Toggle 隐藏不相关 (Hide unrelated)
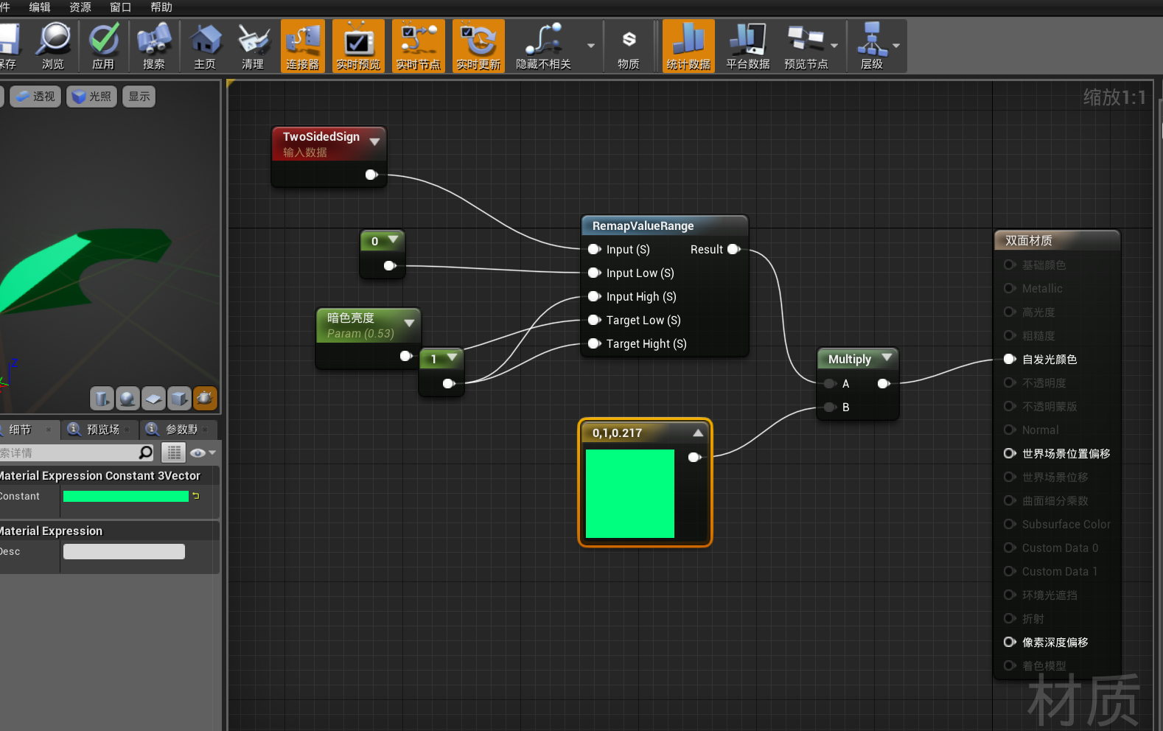1163x731 pixels. 544,46
